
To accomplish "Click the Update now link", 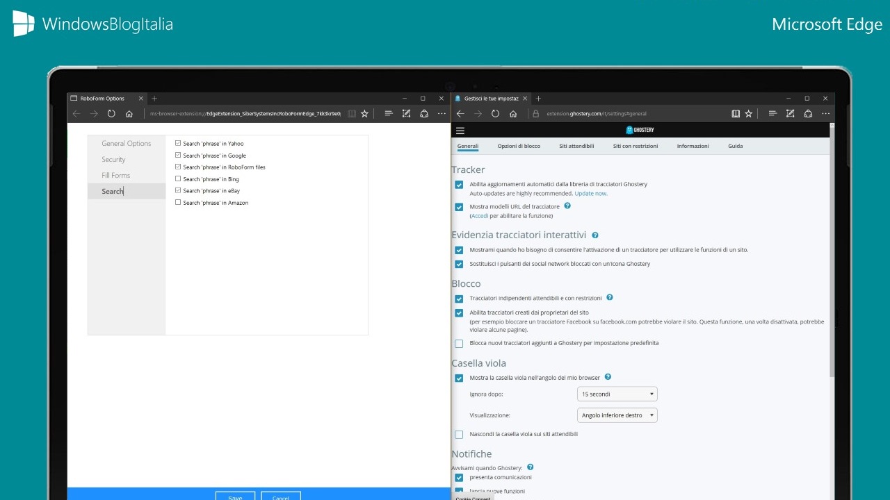I will click(x=591, y=193).
